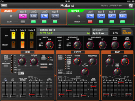135x101 pixels.
Task: Adjust the filter CUTOFF knob
Action: pyautogui.click(x=77, y=61)
